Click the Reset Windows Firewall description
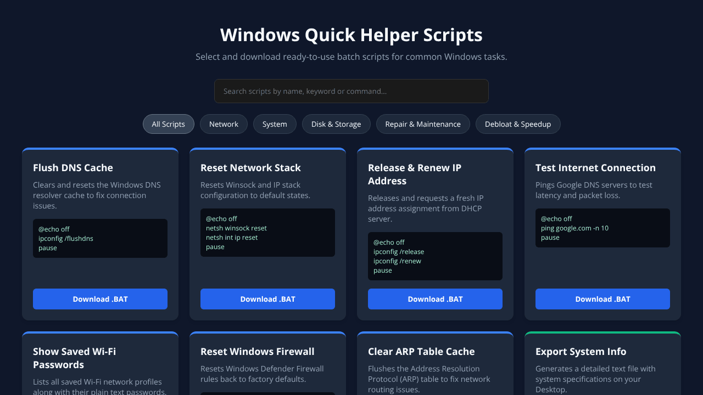Screen dimensions: 703x395 click(262, 374)
